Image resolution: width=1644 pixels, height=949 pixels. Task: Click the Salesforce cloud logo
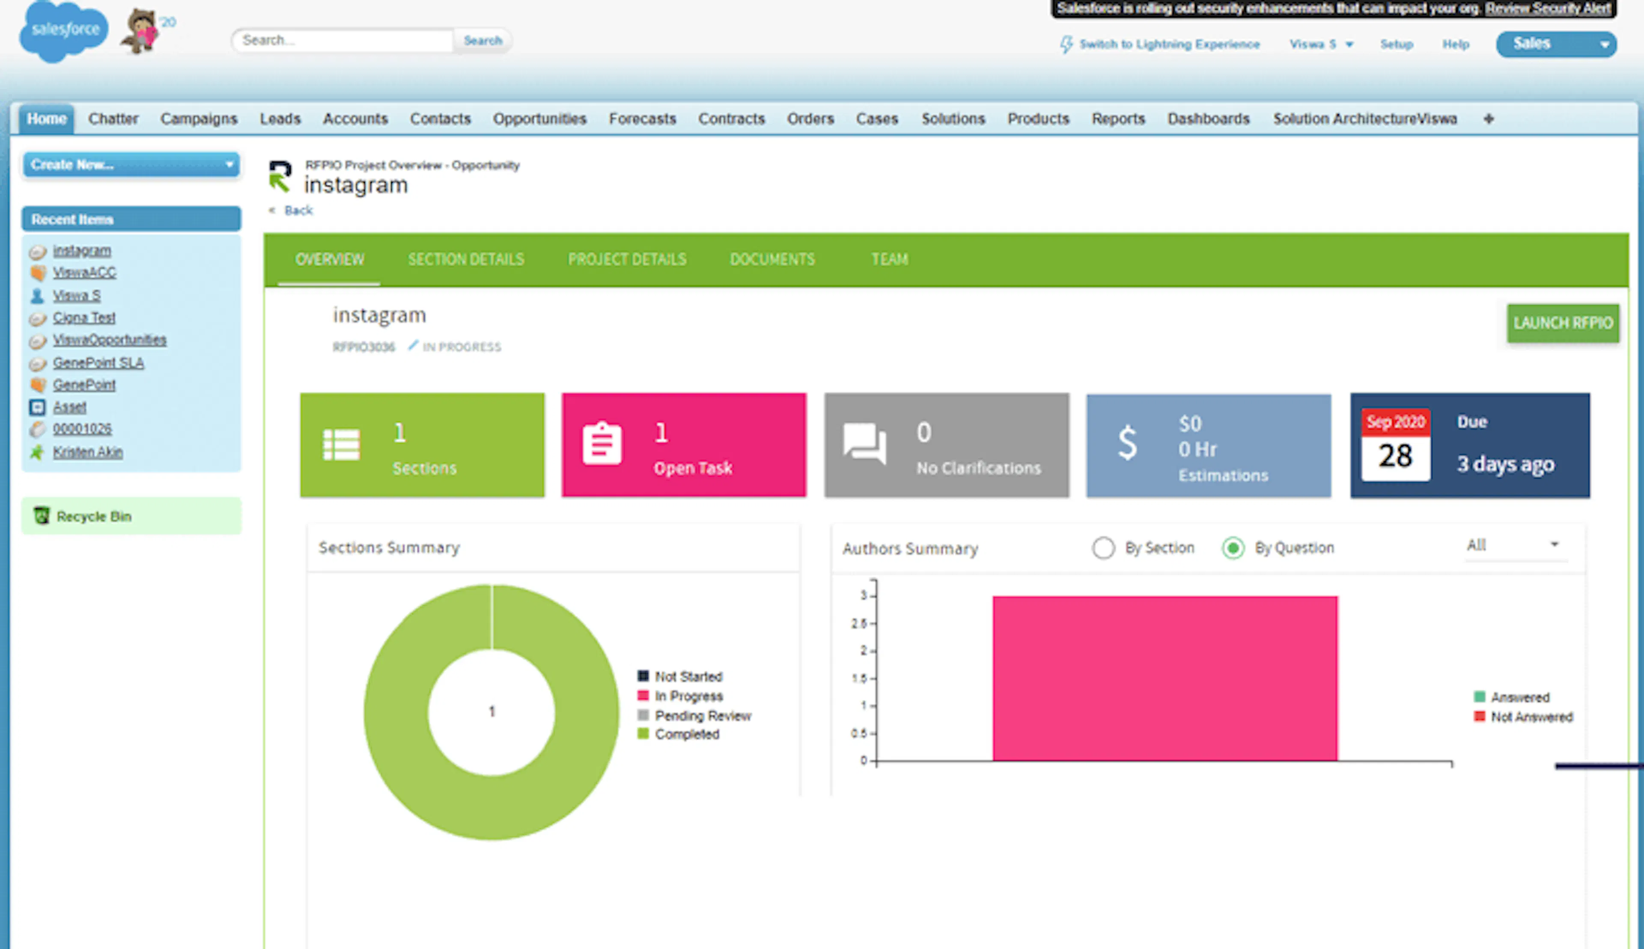coord(63,31)
